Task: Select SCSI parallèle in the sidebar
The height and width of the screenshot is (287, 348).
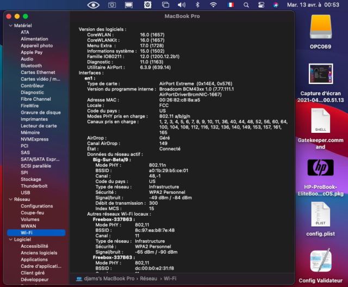Action: coord(36,166)
